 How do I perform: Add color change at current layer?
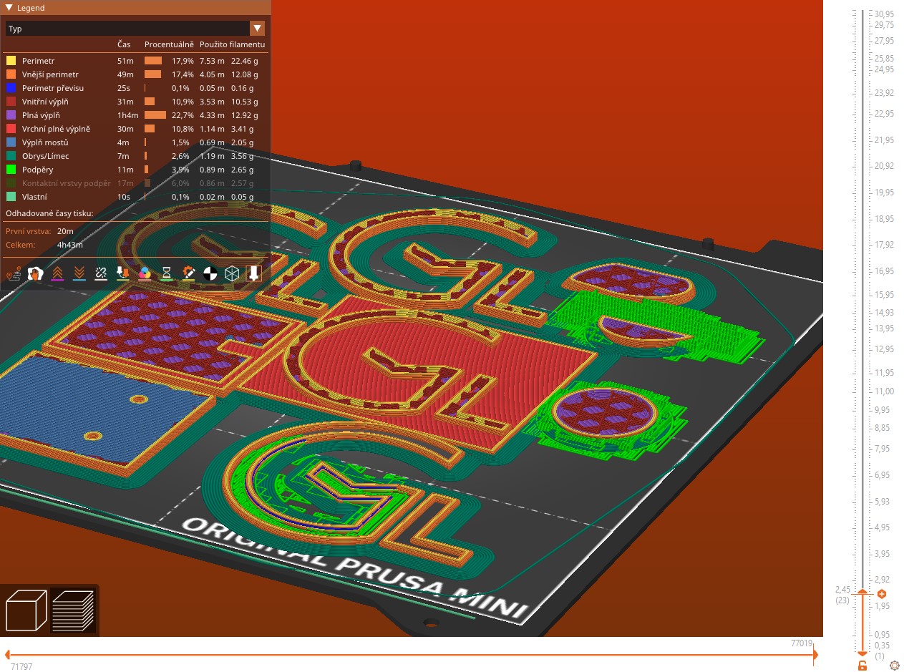click(x=882, y=594)
